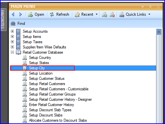This screenshot has height=124, width=165.
Task: Select the Retail Customer Database label
Action: pos(43,52)
